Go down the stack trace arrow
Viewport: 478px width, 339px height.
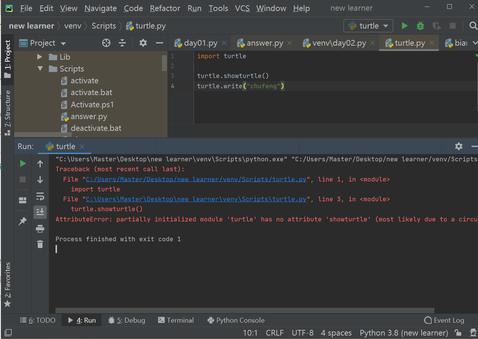(x=40, y=180)
